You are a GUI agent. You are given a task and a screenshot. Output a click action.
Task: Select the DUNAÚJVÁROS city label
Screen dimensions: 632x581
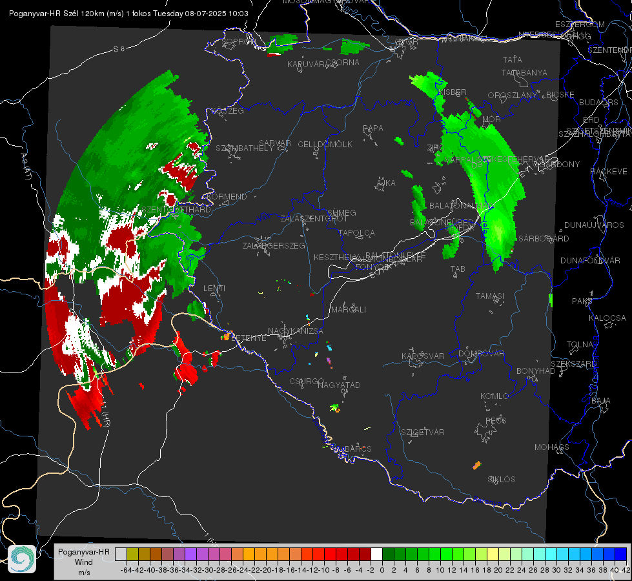coord(594,225)
